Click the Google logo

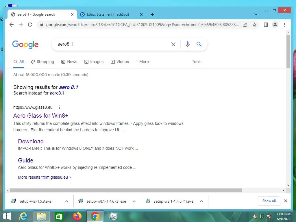click(x=25, y=45)
